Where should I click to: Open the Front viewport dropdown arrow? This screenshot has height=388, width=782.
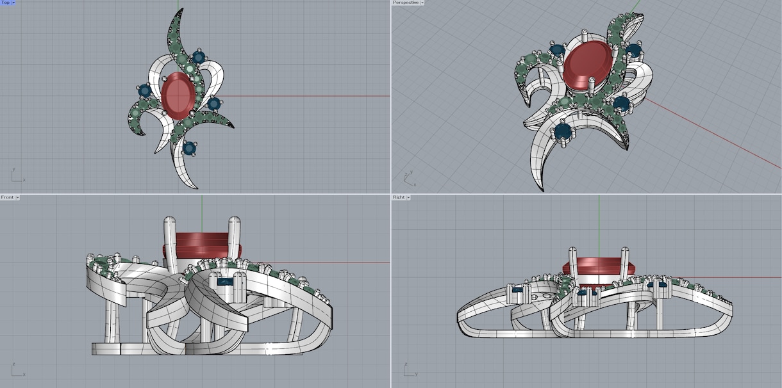[x=17, y=197]
